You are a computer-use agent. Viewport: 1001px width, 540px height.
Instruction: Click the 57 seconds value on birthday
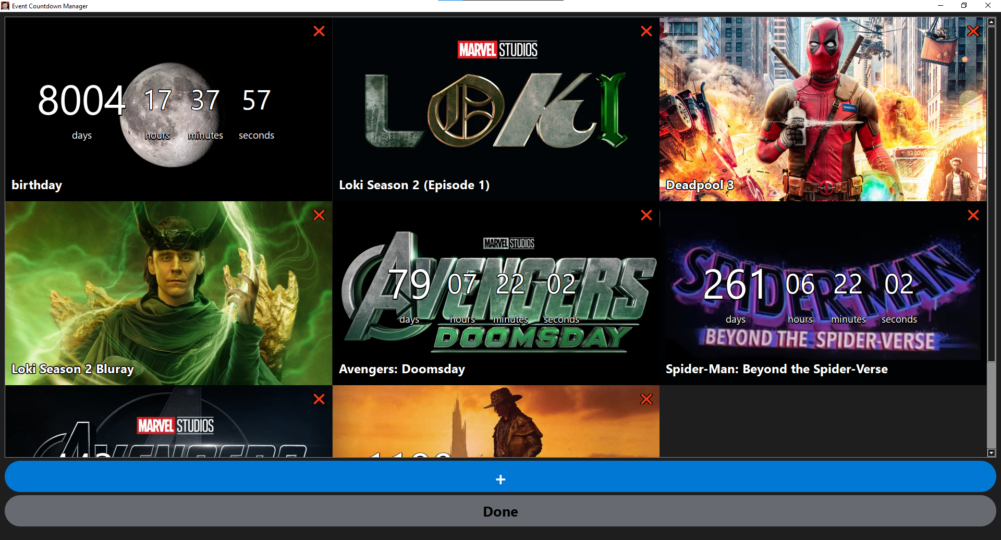(x=257, y=100)
